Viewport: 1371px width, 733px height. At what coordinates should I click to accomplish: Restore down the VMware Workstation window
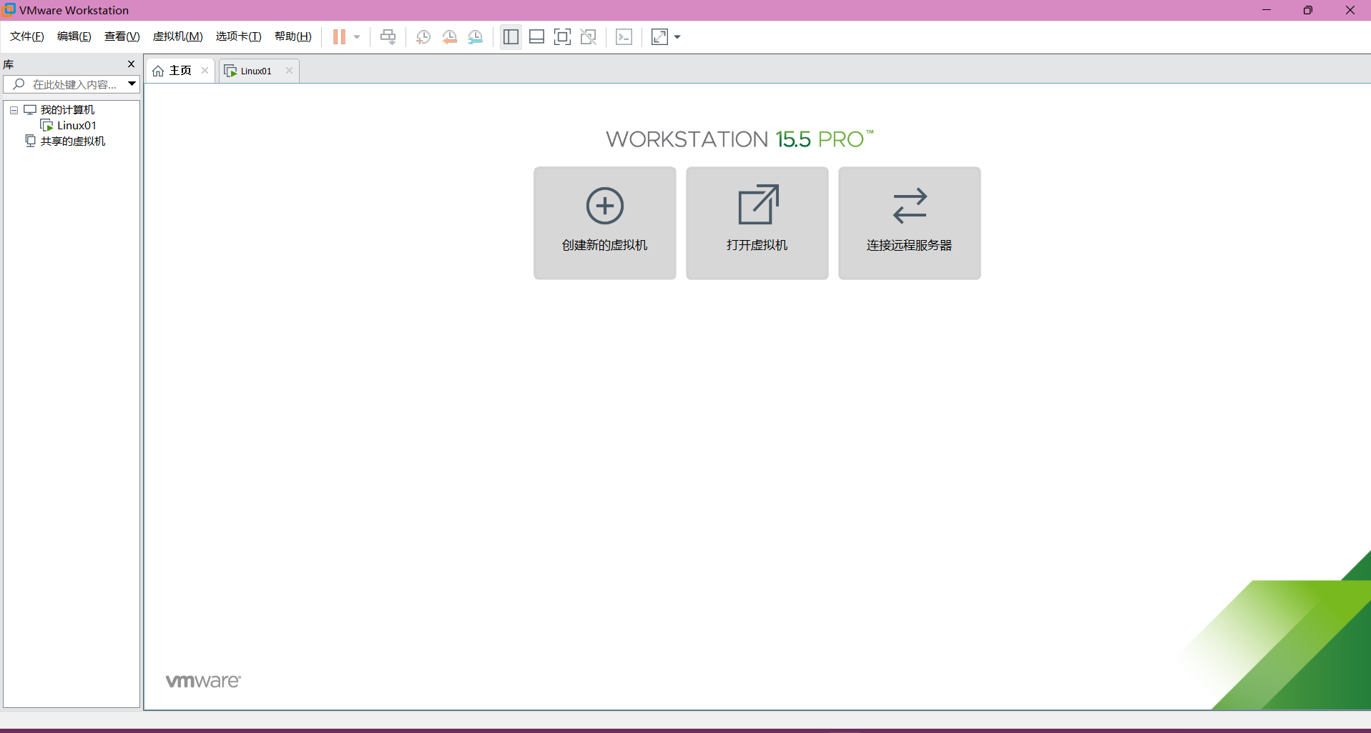pos(1308,10)
